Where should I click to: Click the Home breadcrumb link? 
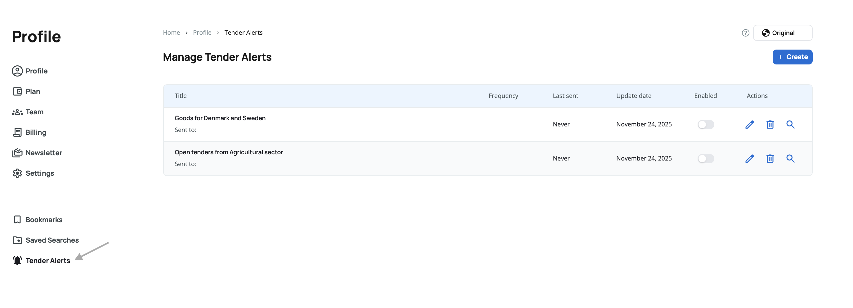tap(171, 33)
